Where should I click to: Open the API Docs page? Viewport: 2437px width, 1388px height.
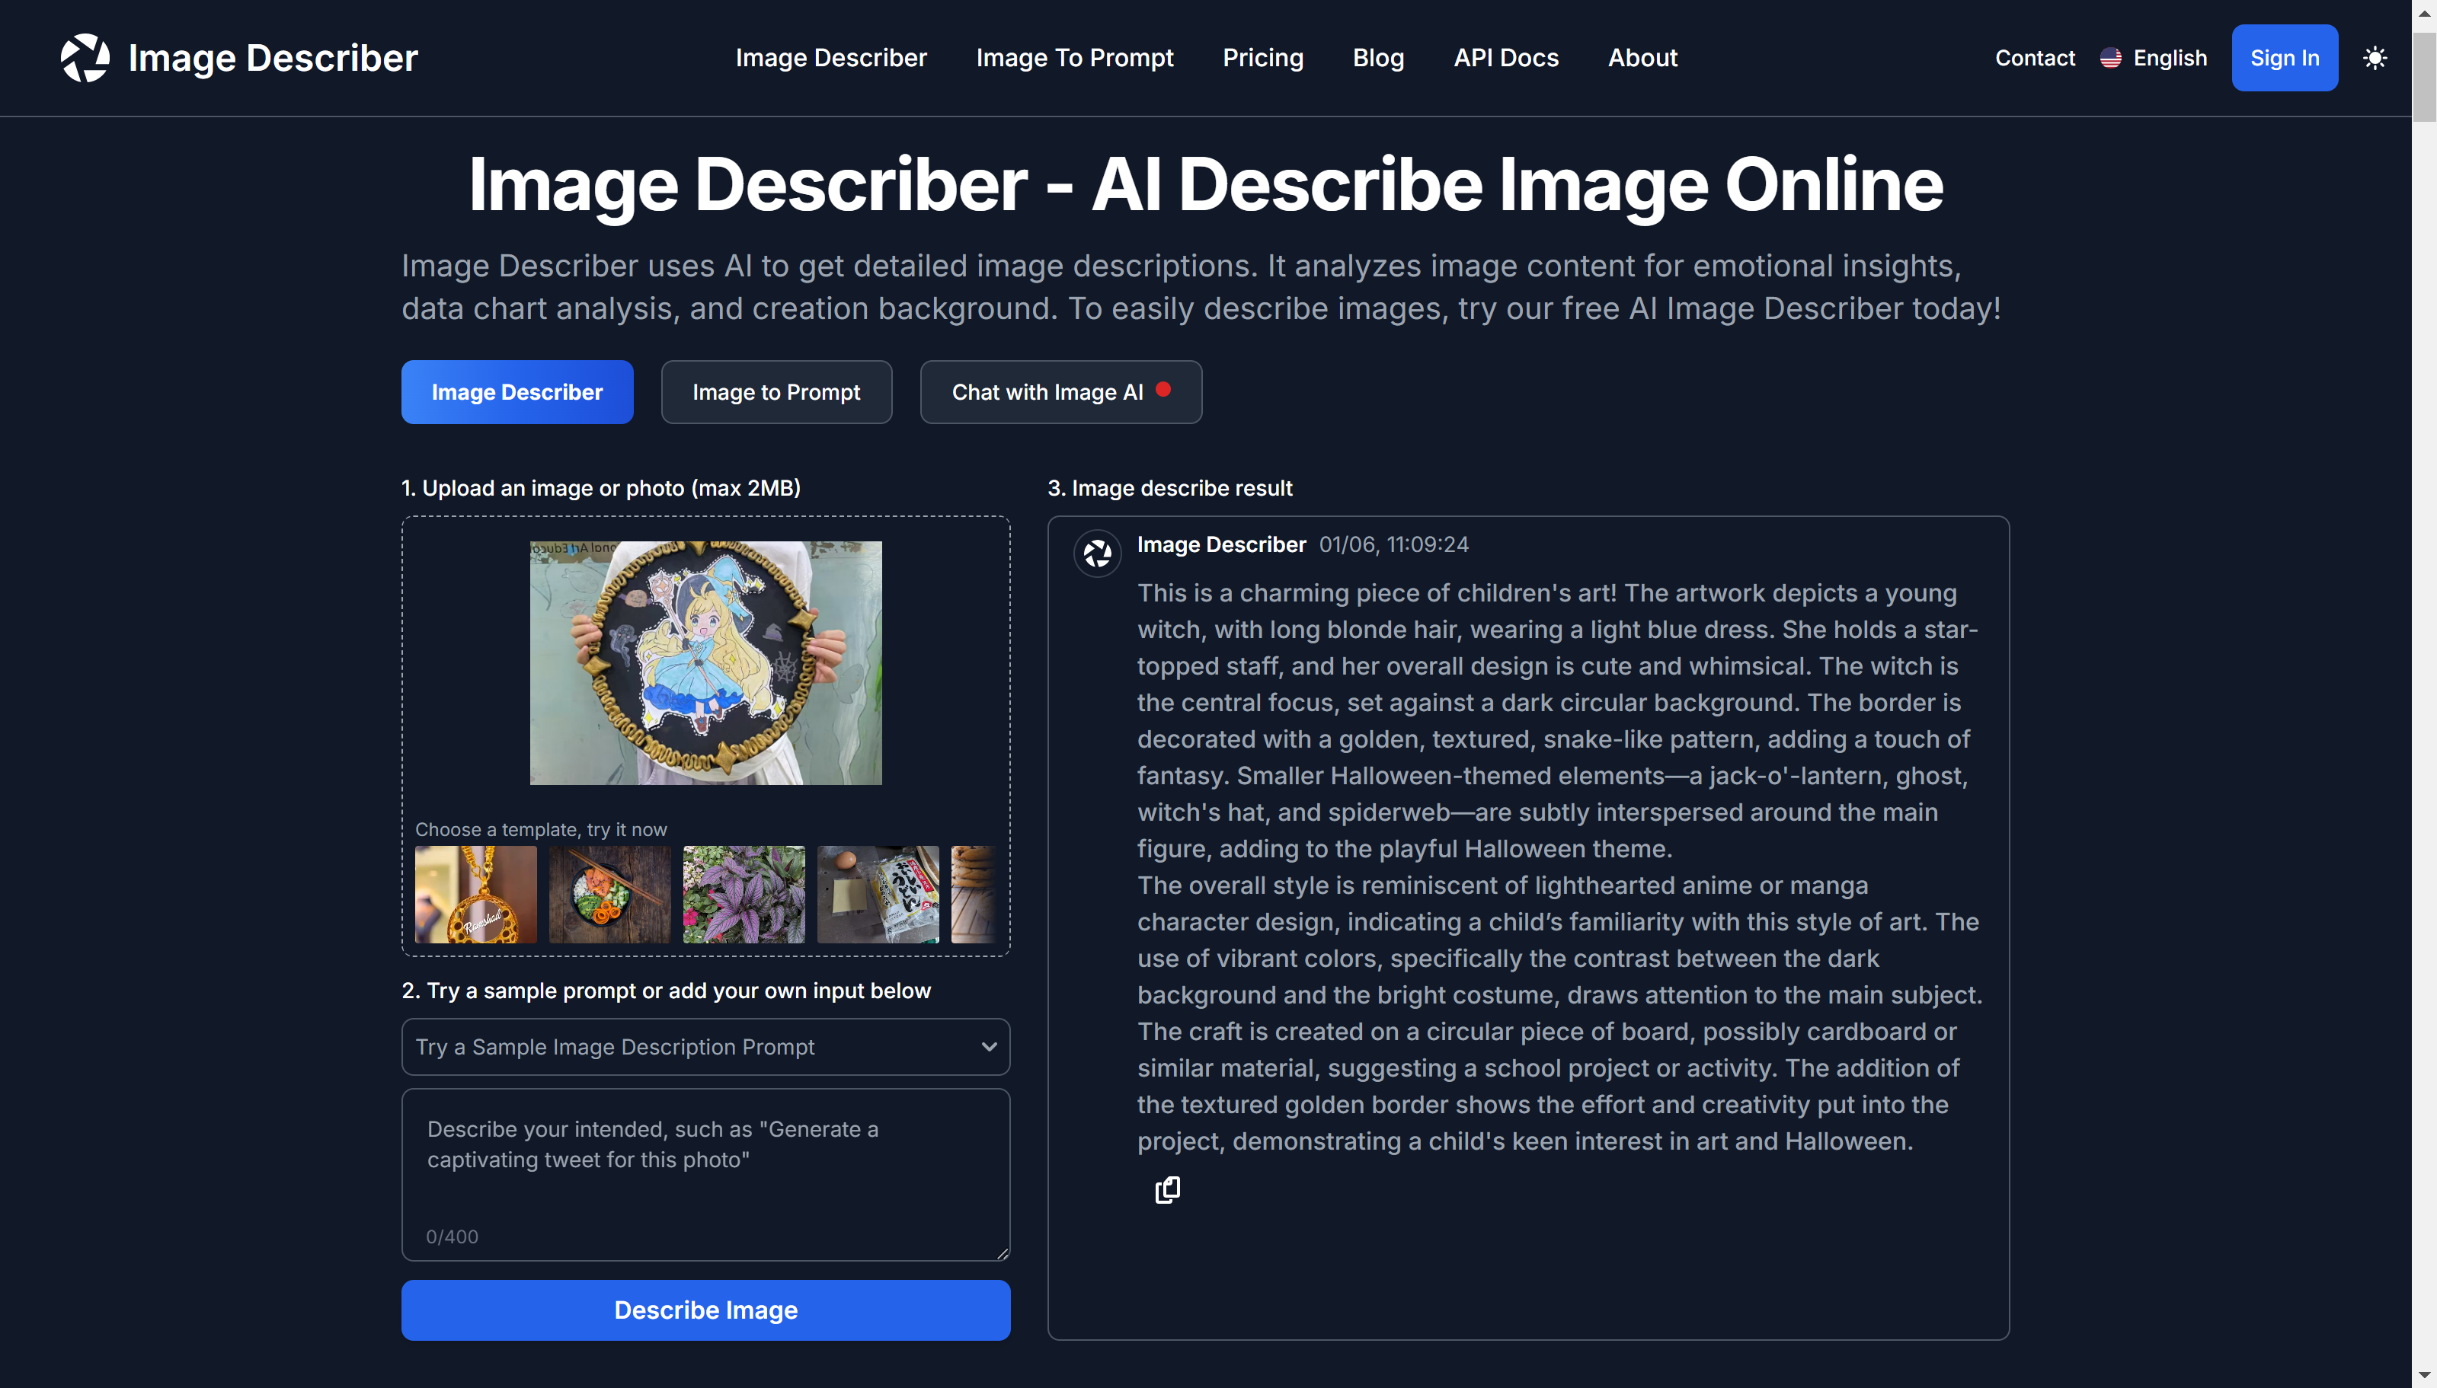point(1505,57)
